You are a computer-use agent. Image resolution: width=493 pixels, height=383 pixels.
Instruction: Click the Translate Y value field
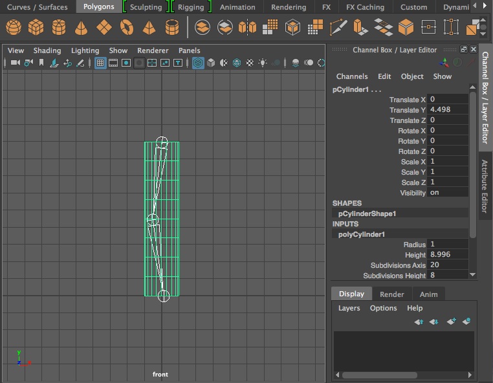coord(448,110)
